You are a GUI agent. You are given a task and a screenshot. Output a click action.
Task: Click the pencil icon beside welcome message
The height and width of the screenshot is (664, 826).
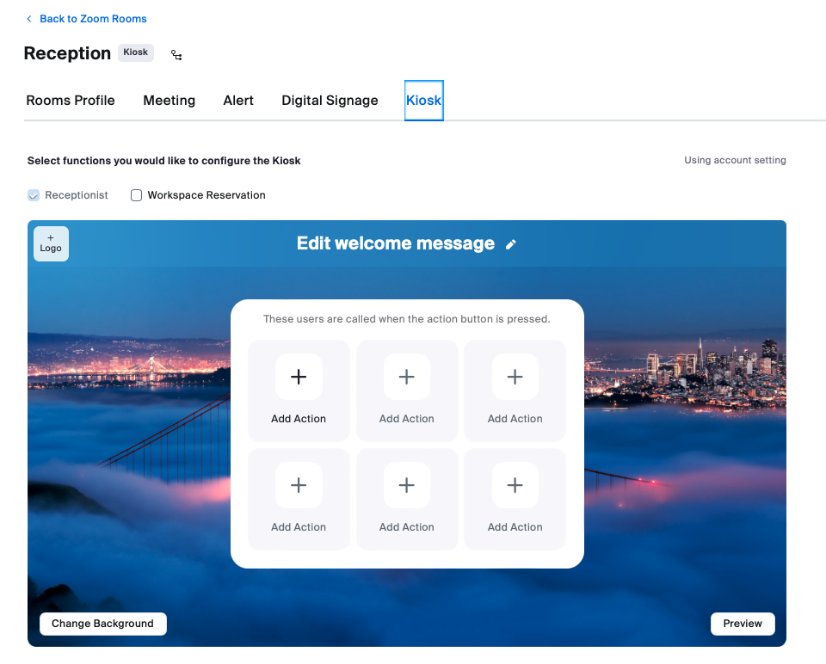tap(510, 244)
